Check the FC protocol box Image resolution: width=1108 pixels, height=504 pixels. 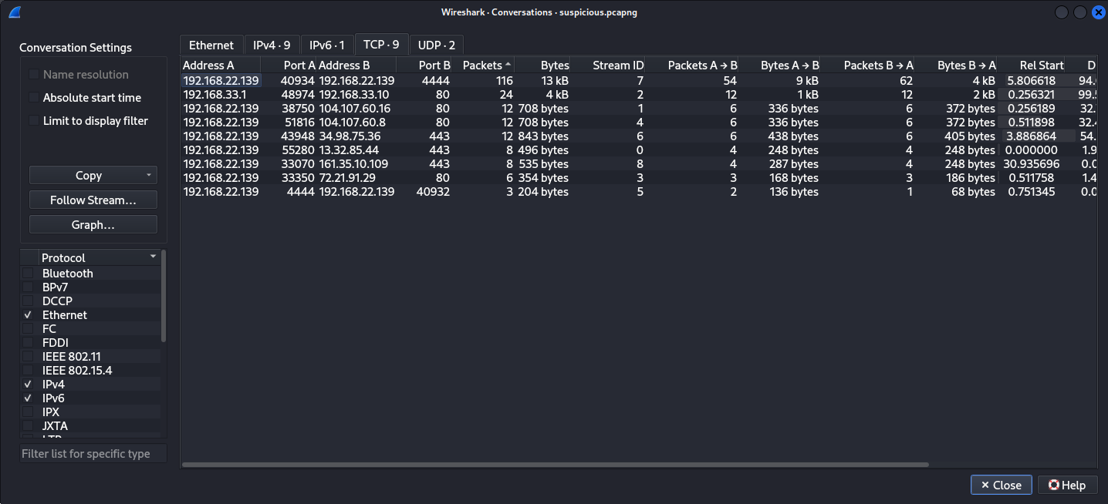click(x=28, y=329)
